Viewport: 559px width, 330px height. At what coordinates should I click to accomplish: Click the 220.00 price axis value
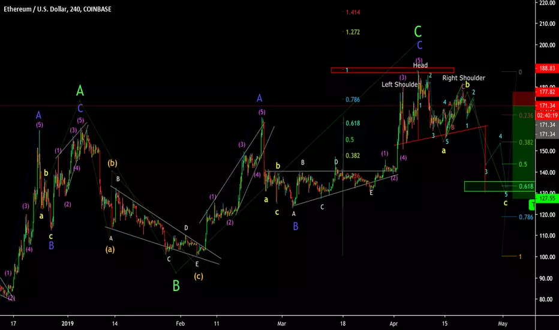click(x=547, y=3)
